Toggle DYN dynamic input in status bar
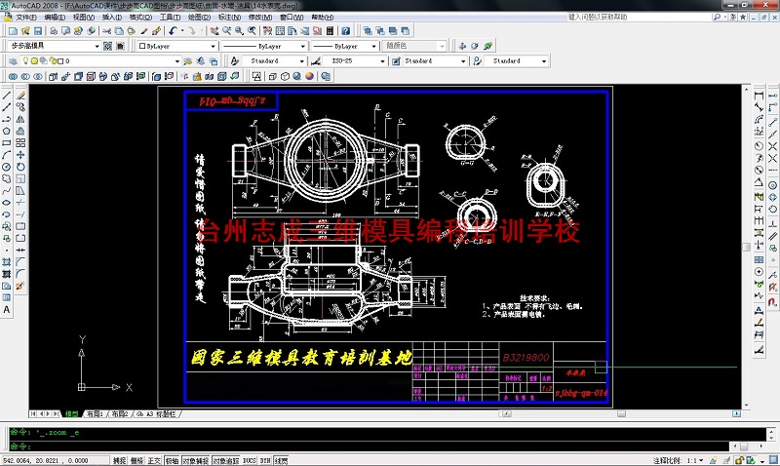780x466 pixels. (x=265, y=460)
